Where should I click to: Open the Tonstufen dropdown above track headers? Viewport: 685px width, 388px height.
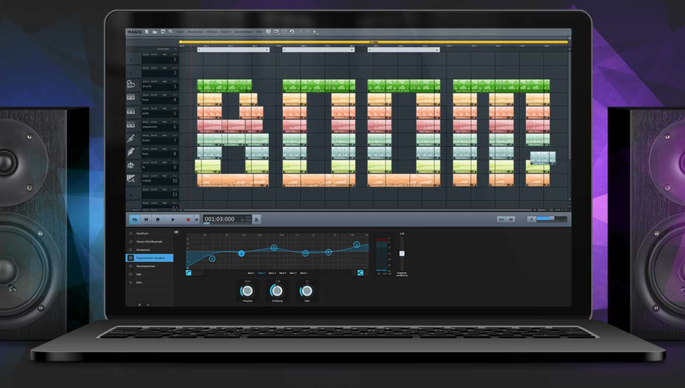175,49
